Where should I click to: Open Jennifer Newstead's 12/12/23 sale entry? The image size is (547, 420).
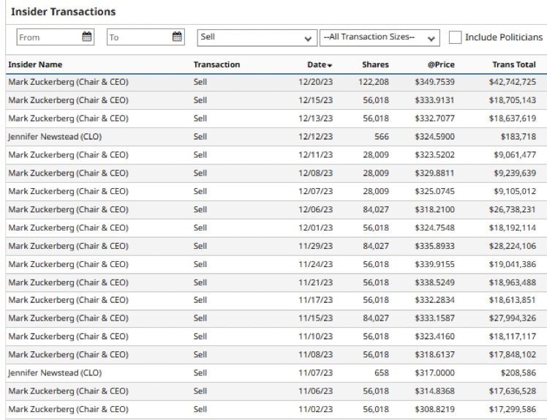50,137
